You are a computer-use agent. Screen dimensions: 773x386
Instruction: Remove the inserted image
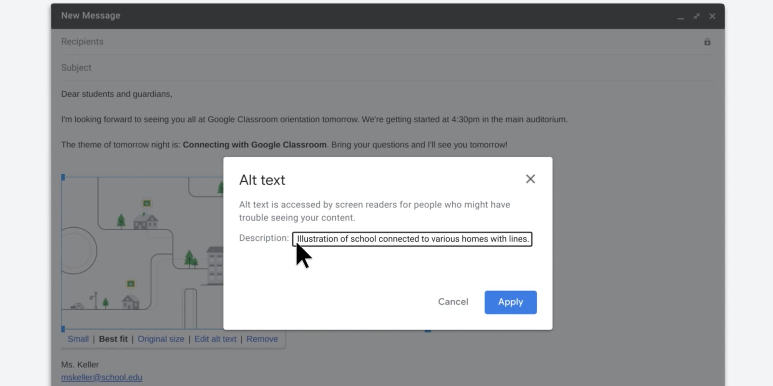pos(262,339)
